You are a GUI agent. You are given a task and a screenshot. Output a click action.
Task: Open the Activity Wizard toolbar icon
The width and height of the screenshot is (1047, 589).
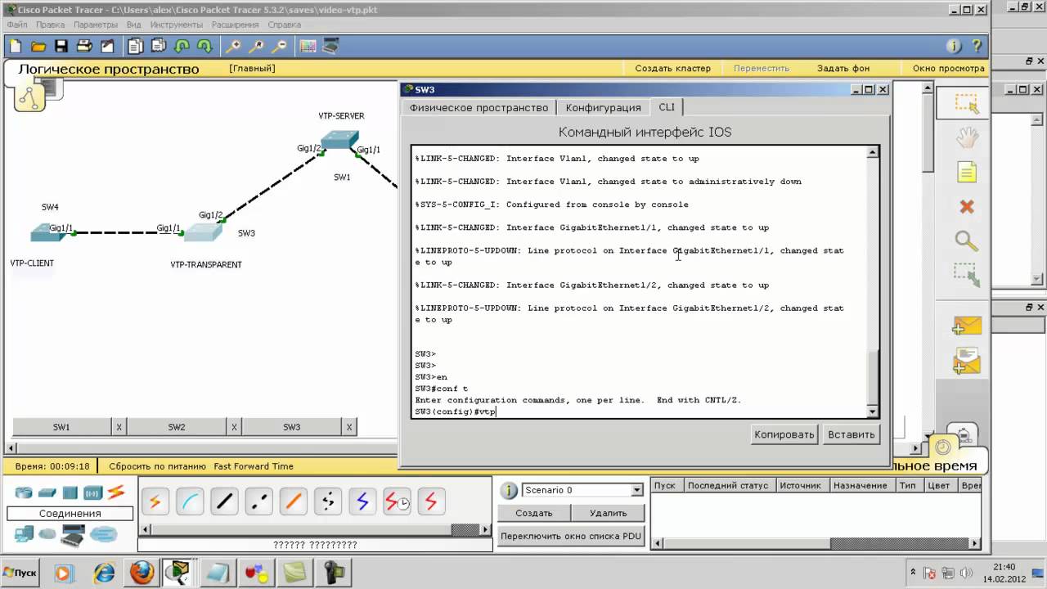[x=109, y=46]
